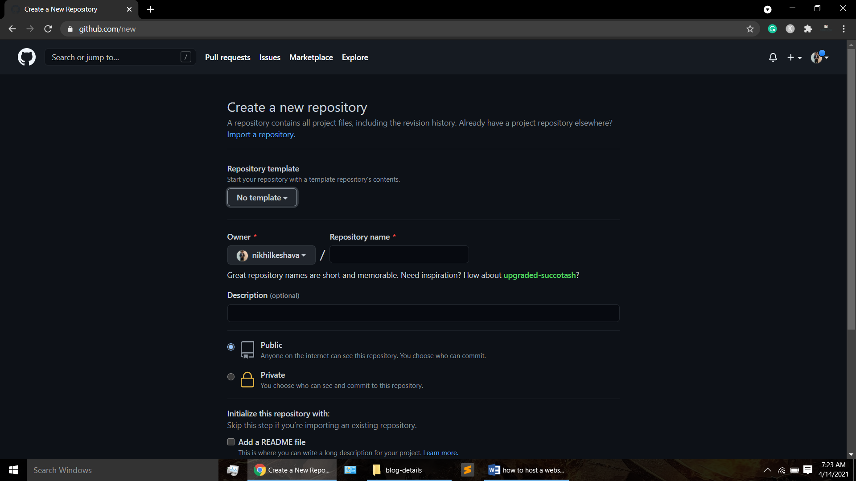Select the Public visibility radio button
856x481 pixels.
tap(231, 347)
